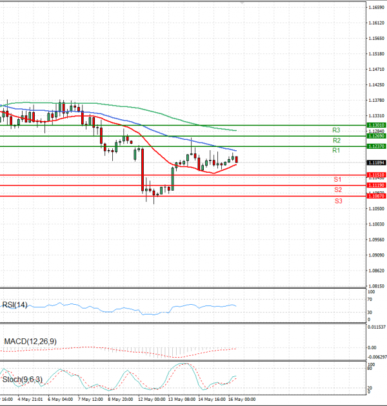387x406 pixels.
Task: Select the S3 support label
Action: point(338,201)
